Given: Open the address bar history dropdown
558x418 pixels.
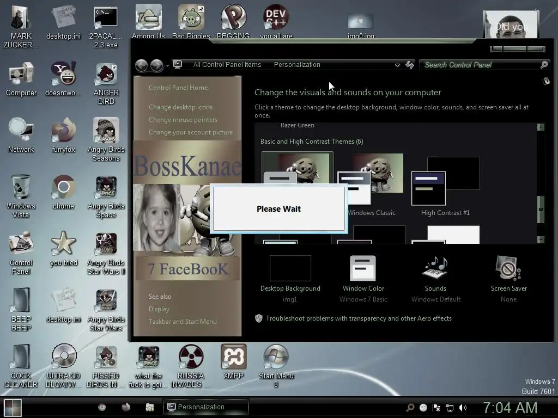Looking at the screenshot, I should click(x=397, y=65).
